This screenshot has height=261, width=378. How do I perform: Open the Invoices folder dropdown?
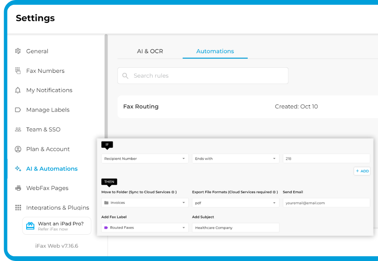145,203
